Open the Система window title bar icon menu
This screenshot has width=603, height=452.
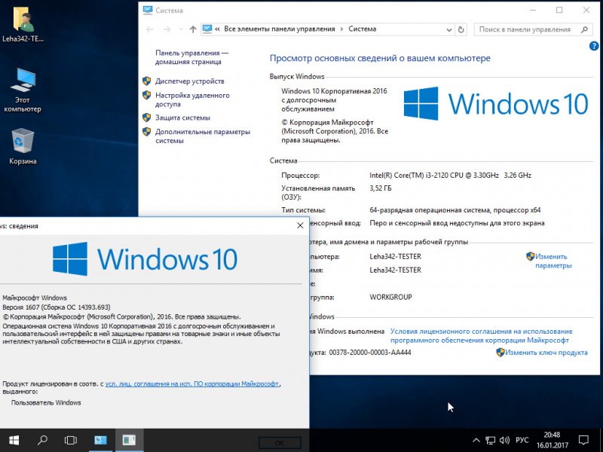(147, 11)
